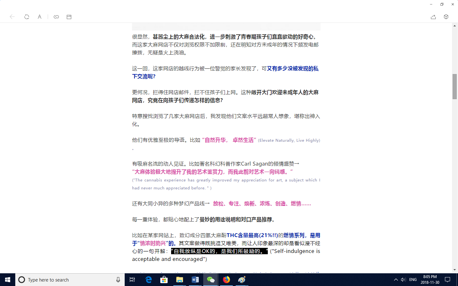This screenshot has width=458, height=286.
Task: Click the Task View button
Action: point(132,280)
